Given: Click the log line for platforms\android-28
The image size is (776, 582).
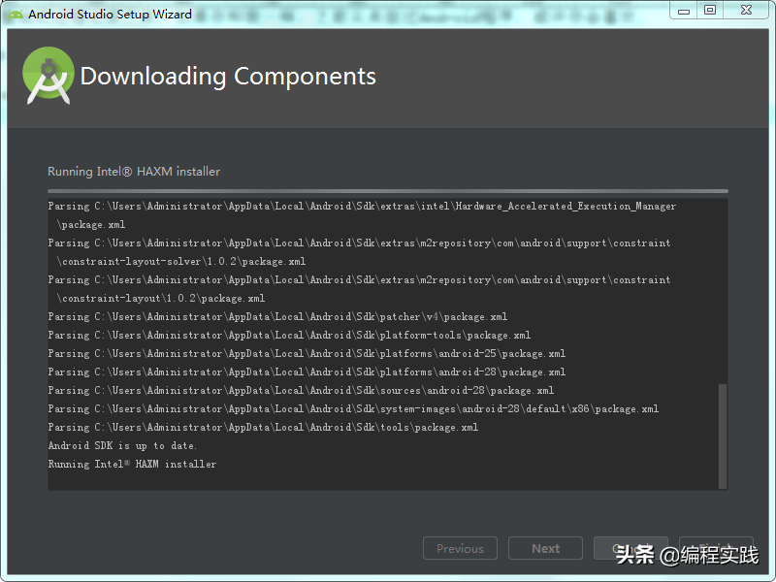Looking at the screenshot, I should pyautogui.click(x=307, y=372).
